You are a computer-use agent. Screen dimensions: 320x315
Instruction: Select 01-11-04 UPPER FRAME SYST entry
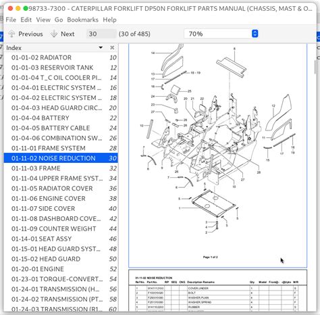point(61,178)
